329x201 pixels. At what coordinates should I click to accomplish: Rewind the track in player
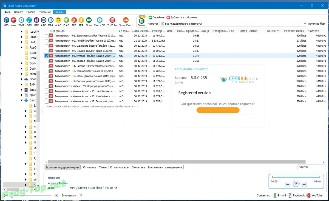287,185
